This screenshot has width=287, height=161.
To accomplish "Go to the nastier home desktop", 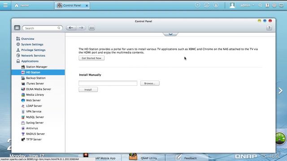I will (x=22, y=5).
